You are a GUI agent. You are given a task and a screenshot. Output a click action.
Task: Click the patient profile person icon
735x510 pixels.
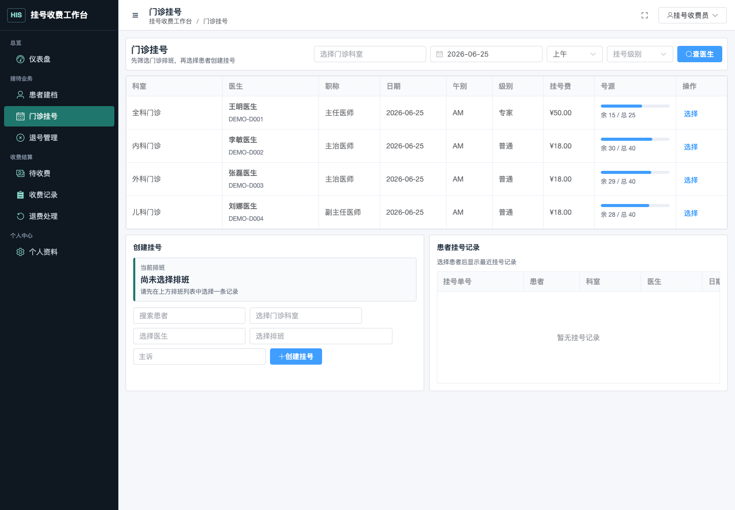pos(20,95)
